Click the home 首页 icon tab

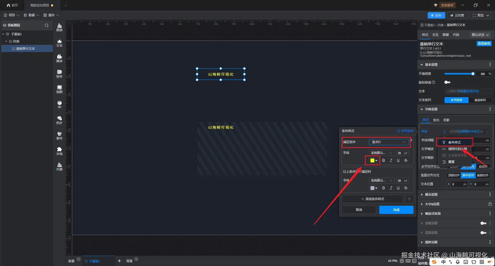click(12, 5)
